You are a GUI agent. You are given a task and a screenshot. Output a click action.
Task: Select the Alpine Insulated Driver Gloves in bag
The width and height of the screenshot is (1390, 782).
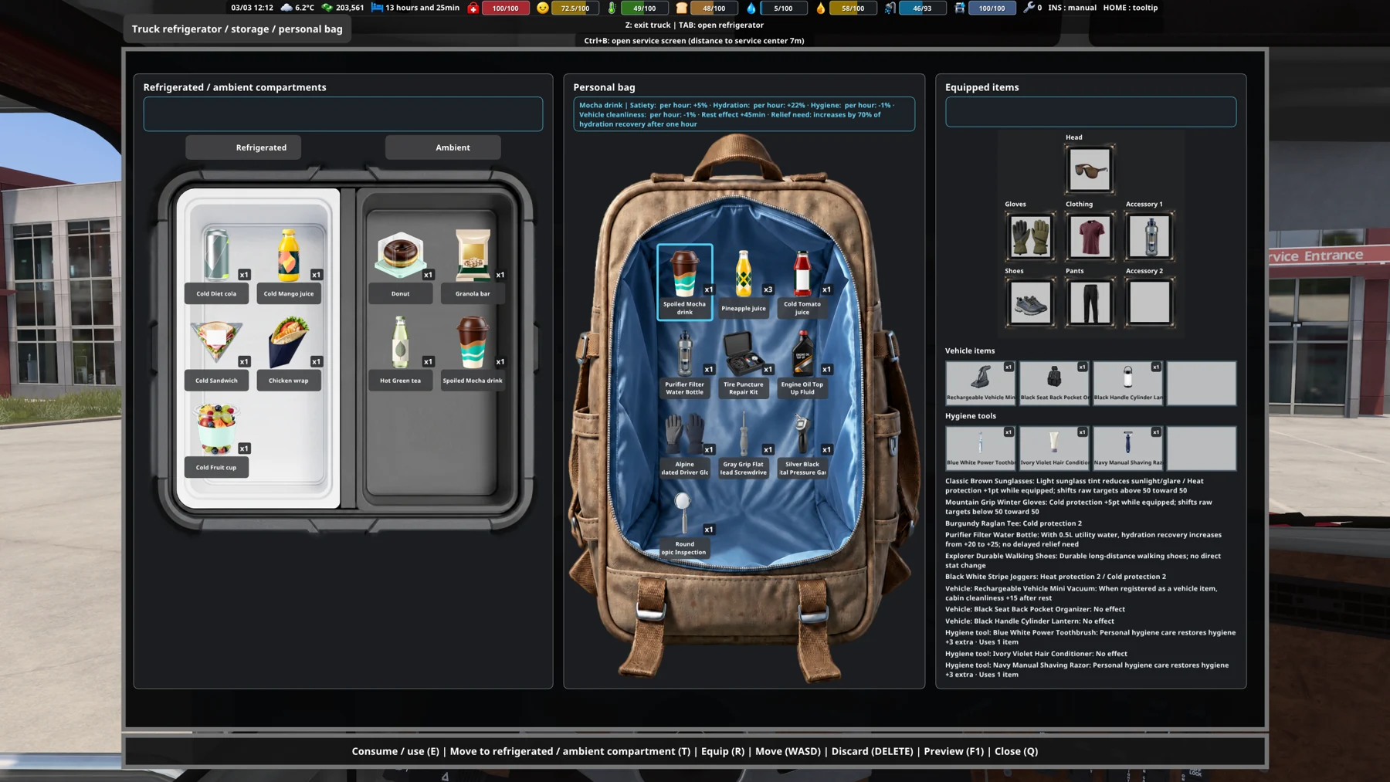685,443
